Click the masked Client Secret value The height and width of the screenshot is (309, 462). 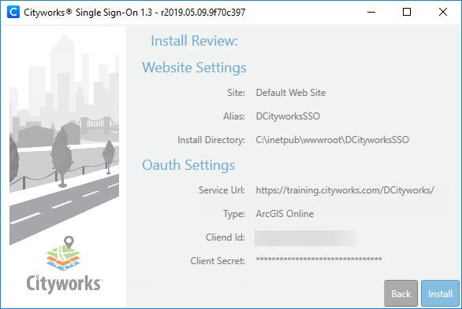point(319,259)
